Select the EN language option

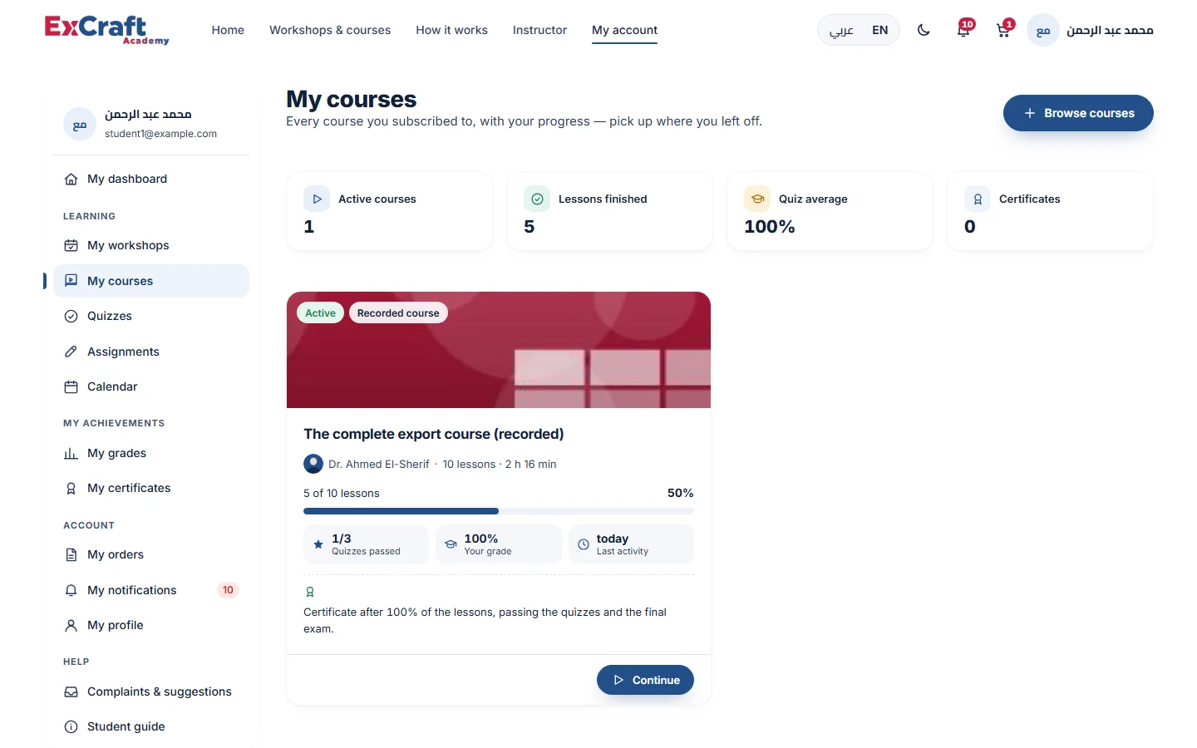coord(879,30)
